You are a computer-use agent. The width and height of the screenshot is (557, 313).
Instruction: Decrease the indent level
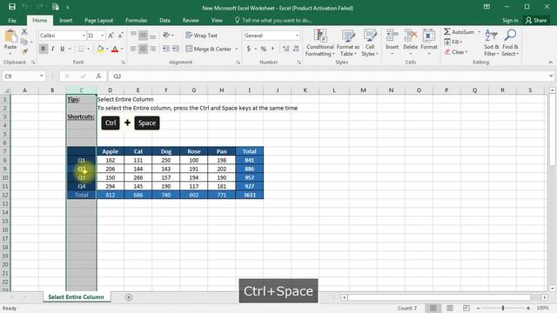(x=166, y=49)
